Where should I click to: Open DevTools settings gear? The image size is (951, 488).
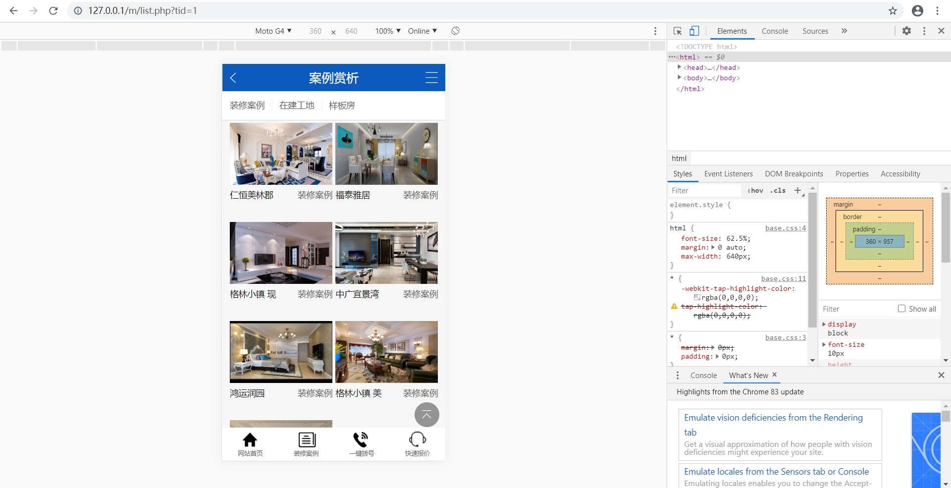tap(906, 31)
